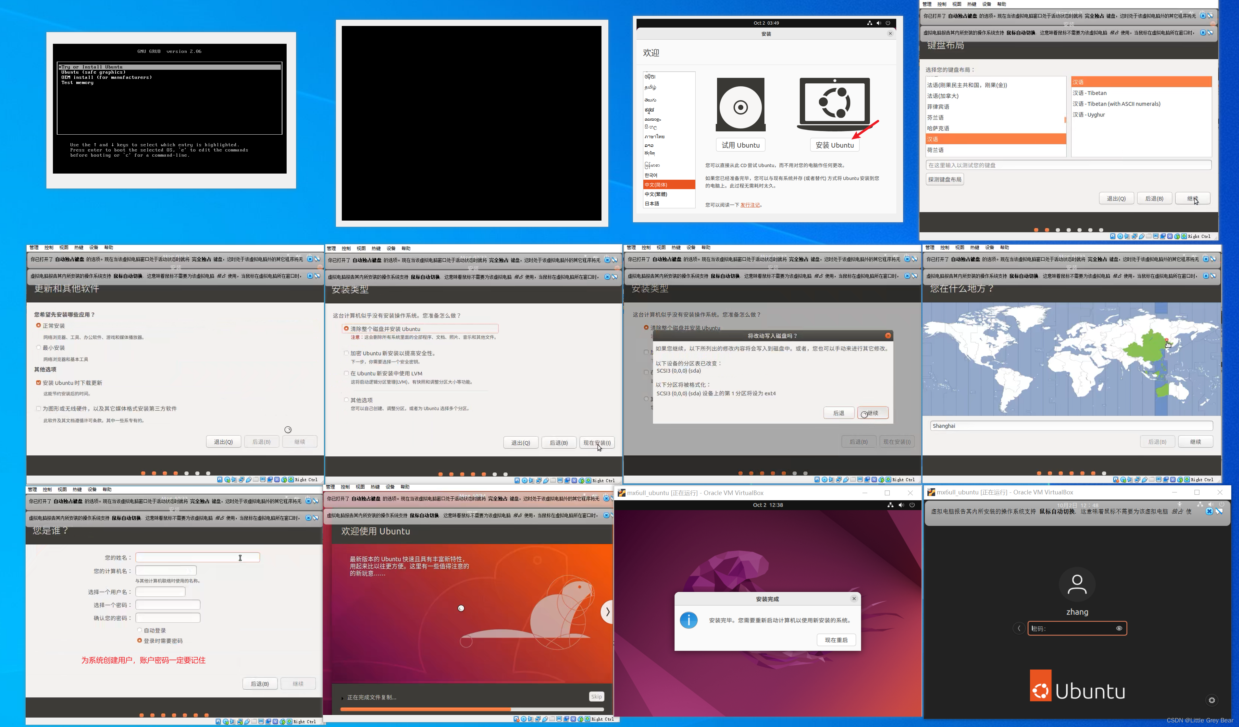Dismiss the keyboard capture notice in 键盘布局 window
The image size is (1239, 727).
tap(1203, 16)
